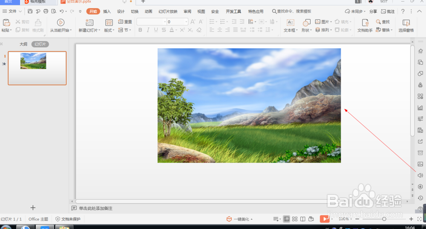Open the Design (设计) tab

121,11
